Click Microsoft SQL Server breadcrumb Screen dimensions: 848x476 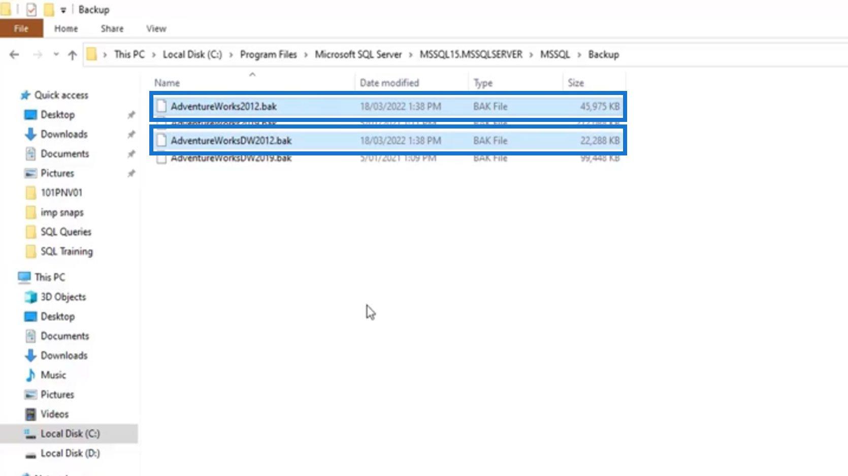click(x=358, y=54)
